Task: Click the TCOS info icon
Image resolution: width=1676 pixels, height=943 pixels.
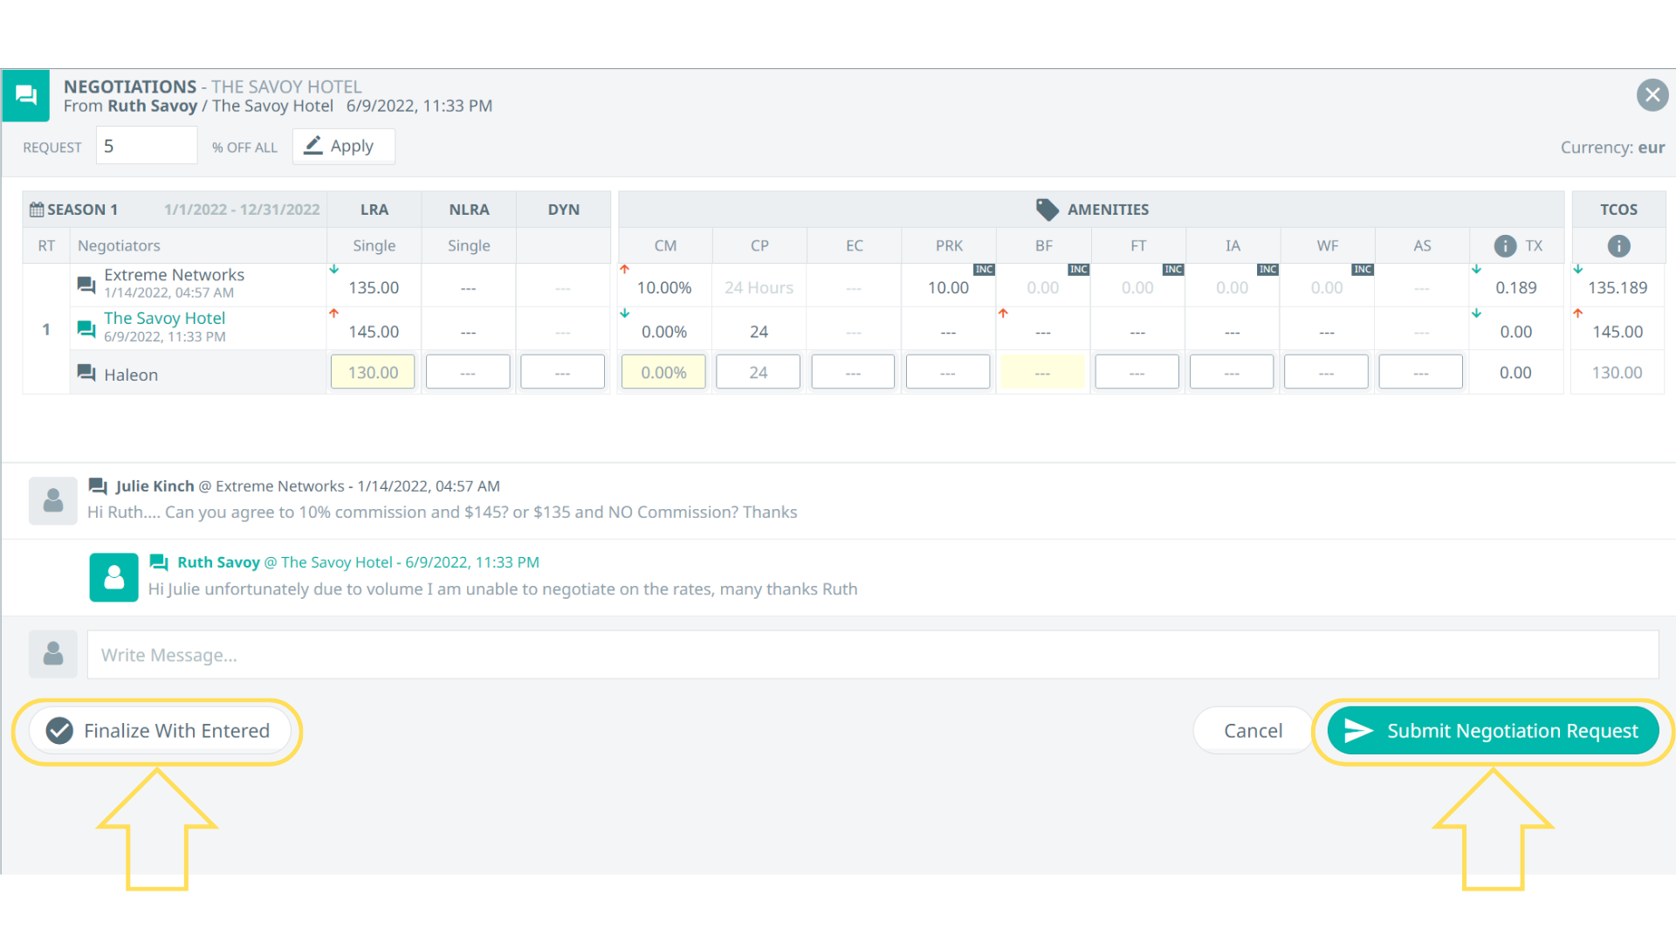Action: [x=1618, y=246]
